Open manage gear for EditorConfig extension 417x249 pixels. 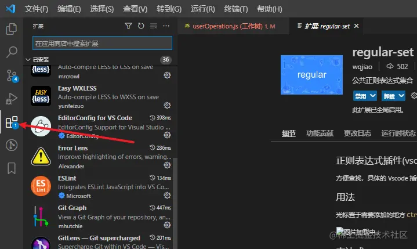[167, 135]
